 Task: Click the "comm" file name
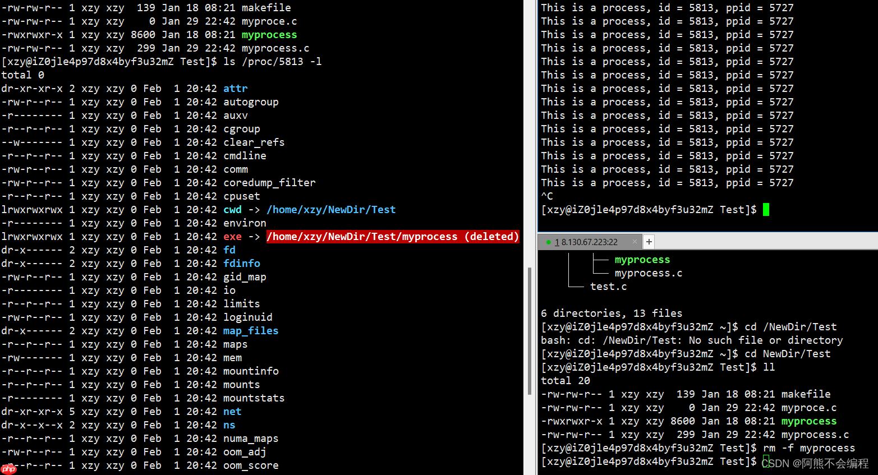(236, 169)
